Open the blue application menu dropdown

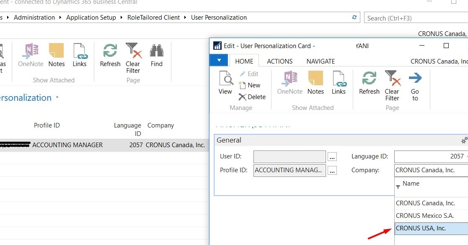tap(218, 60)
